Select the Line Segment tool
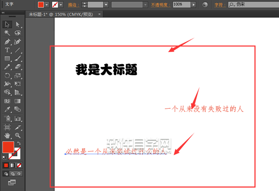The width and height of the screenshot is (279, 191). pos(18,50)
